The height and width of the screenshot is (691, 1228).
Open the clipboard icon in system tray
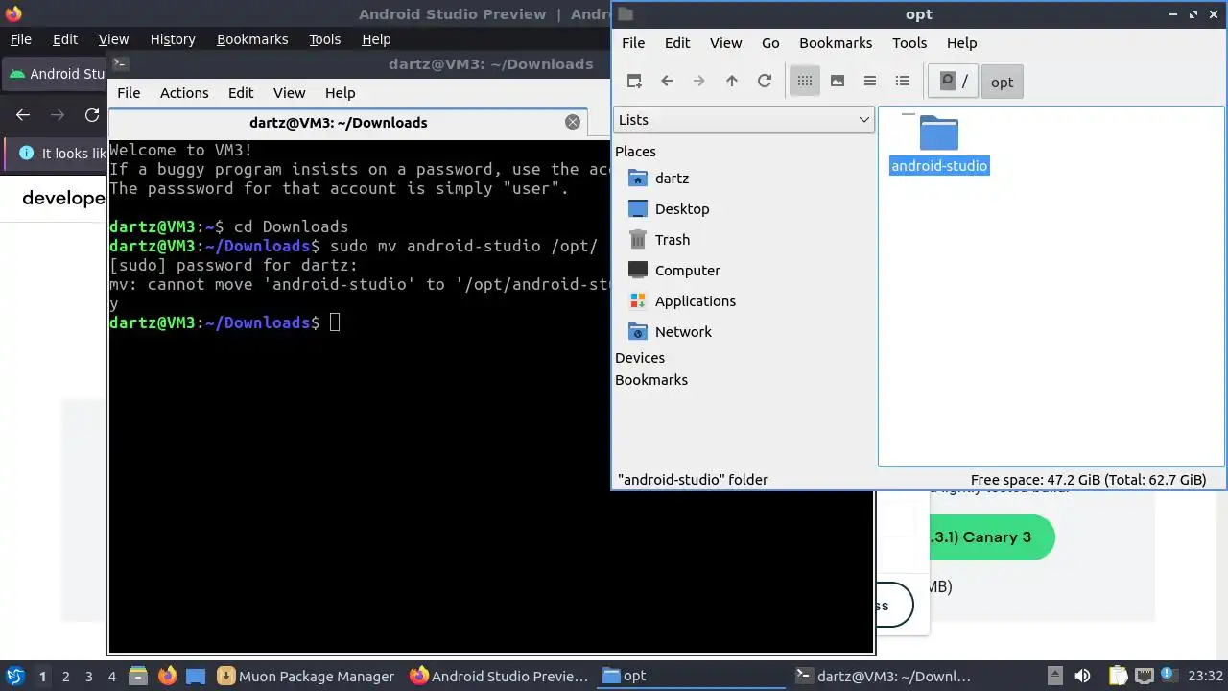coord(1117,676)
